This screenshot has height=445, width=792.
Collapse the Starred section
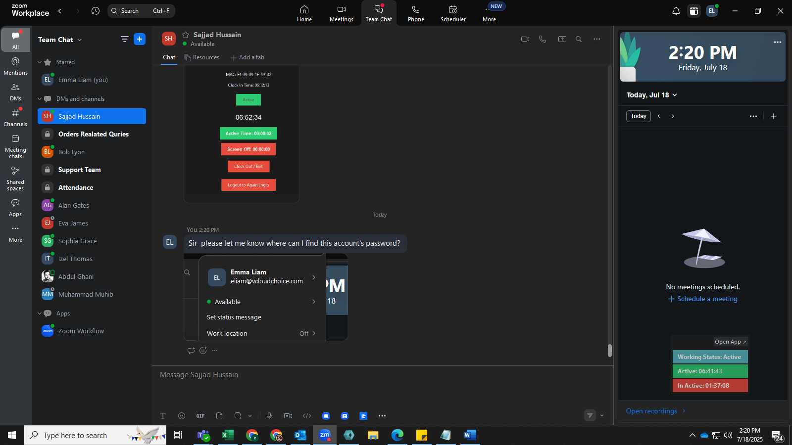(40, 62)
